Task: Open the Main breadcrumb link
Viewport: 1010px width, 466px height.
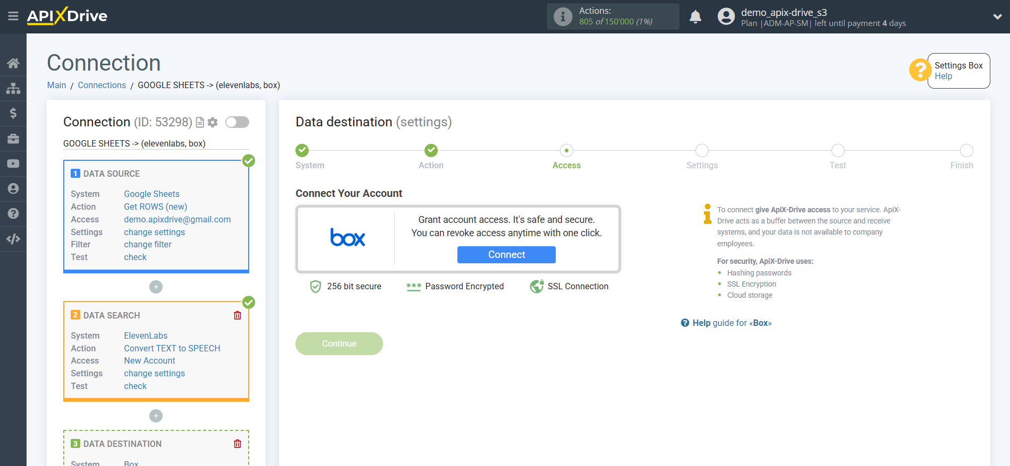Action: point(56,85)
